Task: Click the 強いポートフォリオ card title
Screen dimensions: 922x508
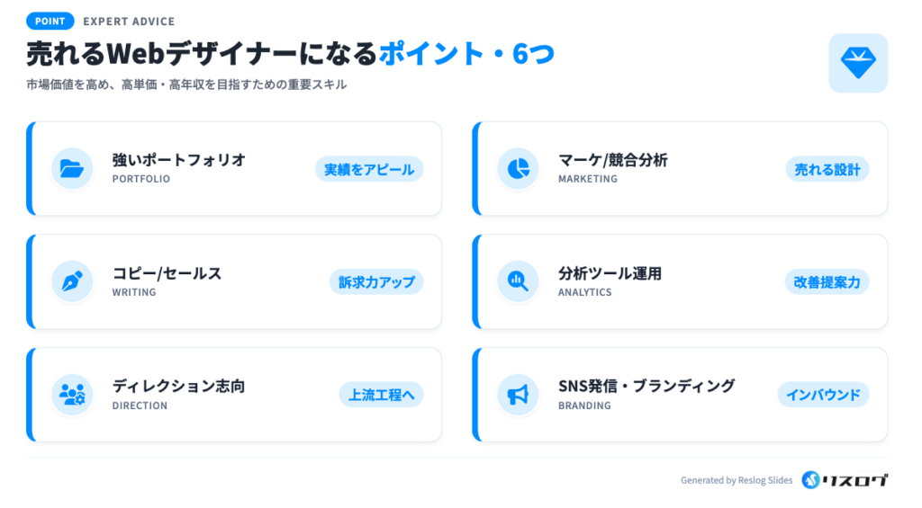Action: 178,160
